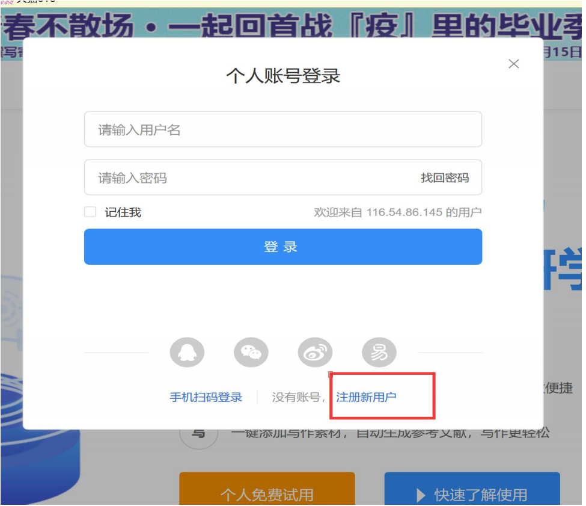Viewport: 586px width, 506px height.
Task: Open 手机扫码登录 option
Action: pos(206,397)
